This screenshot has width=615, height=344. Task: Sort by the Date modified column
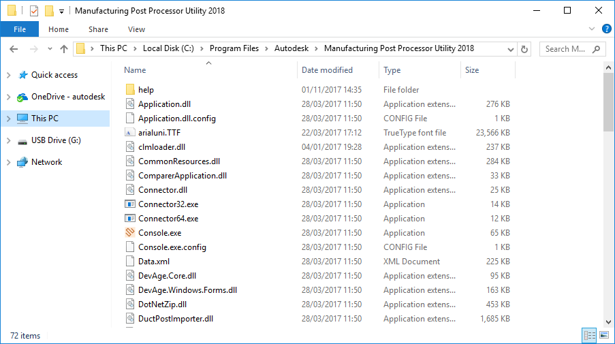click(327, 70)
